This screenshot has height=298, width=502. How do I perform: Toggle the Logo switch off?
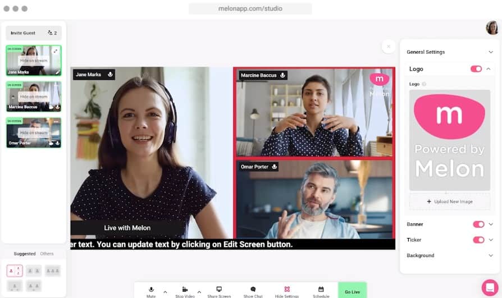[476, 69]
